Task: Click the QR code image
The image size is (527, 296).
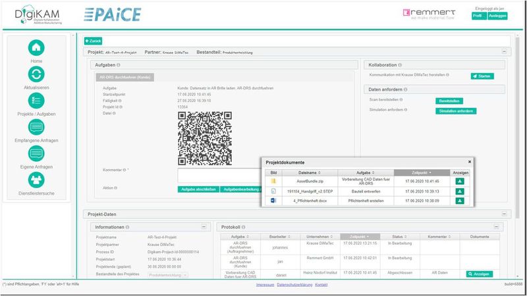Action: 205,139
